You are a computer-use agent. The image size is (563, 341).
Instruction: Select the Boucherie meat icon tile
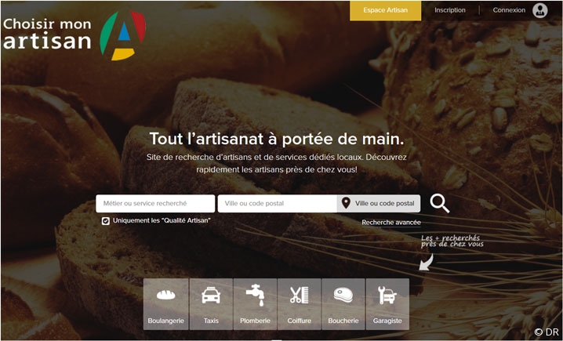(343, 304)
